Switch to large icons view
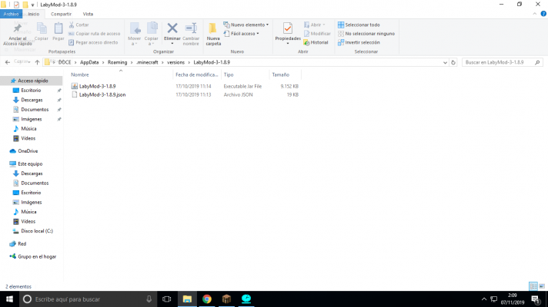548x307 pixels. [542, 286]
